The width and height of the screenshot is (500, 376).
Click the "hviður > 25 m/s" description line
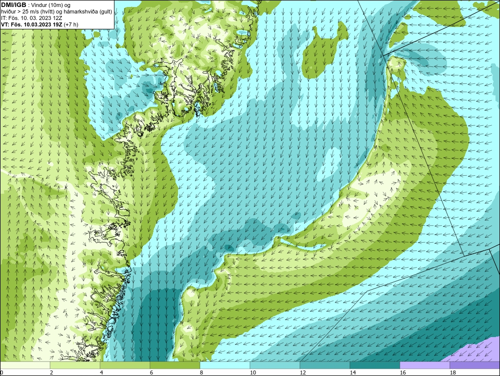tap(56, 12)
